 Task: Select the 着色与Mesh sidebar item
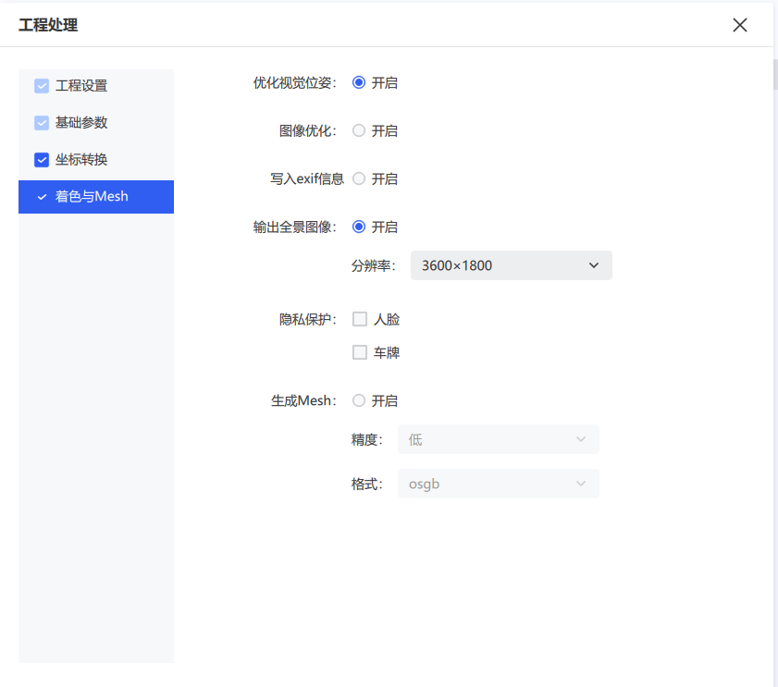click(96, 196)
